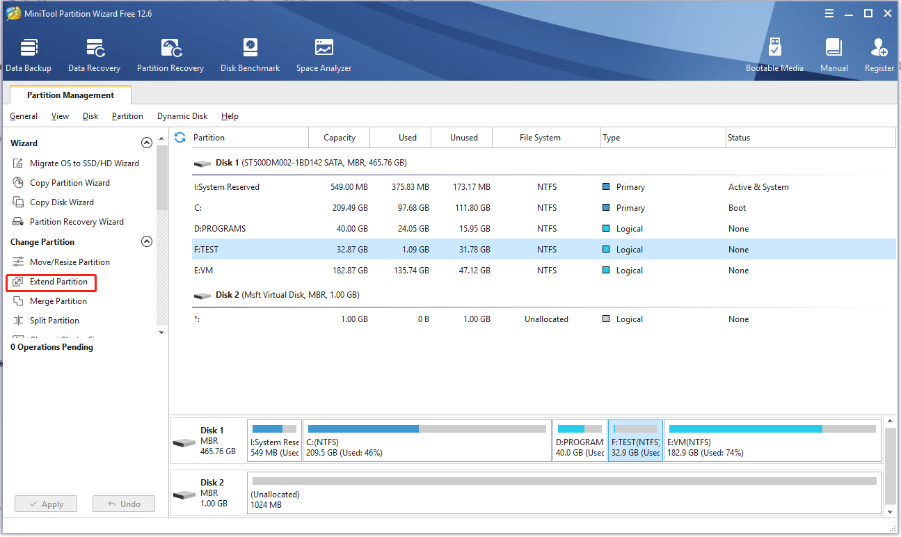Select the Partition Management tab

(70, 95)
